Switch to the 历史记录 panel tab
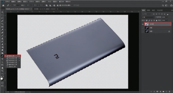The height and width of the screenshot is (93, 173). point(160,10)
